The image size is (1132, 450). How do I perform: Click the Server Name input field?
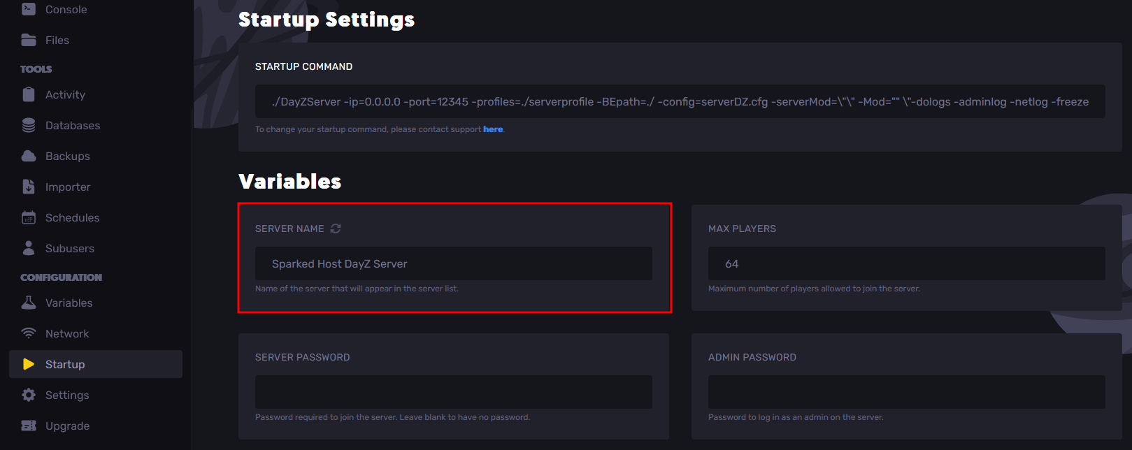pyautogui.click(x=454, y=263)
